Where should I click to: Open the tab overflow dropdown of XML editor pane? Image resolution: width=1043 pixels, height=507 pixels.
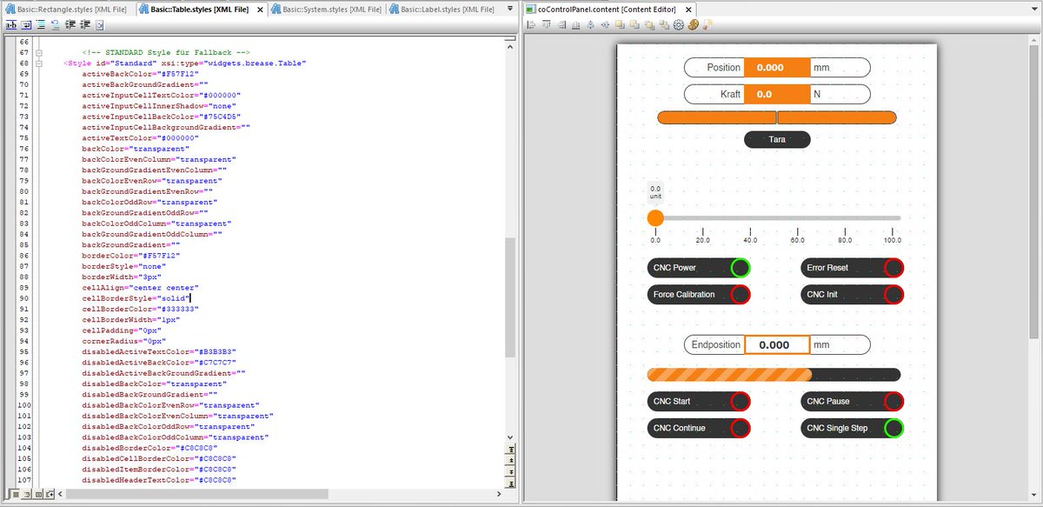pyautogui.click(x=511, y=9)
